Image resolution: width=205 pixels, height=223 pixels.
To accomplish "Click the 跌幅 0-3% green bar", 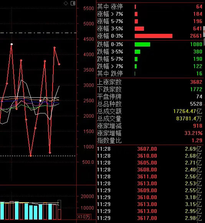I will click(x=142, y=44).
